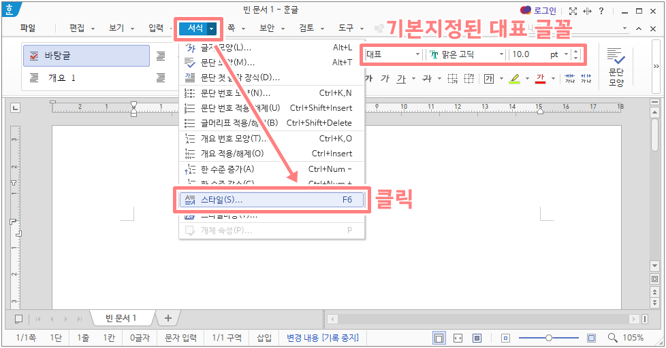The height and width of the screenshot is (348, 666).
Task: Go to last tab navigation arrow
Action: point(79,319)
